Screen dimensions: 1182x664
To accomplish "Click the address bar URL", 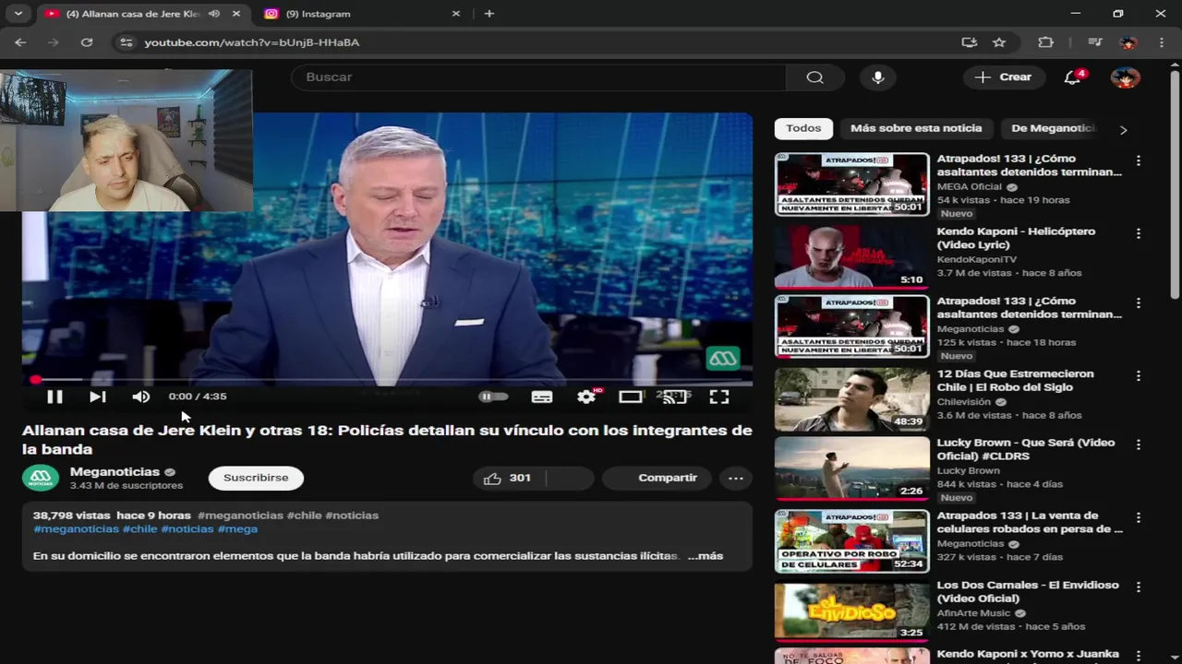I will (252, 42).
